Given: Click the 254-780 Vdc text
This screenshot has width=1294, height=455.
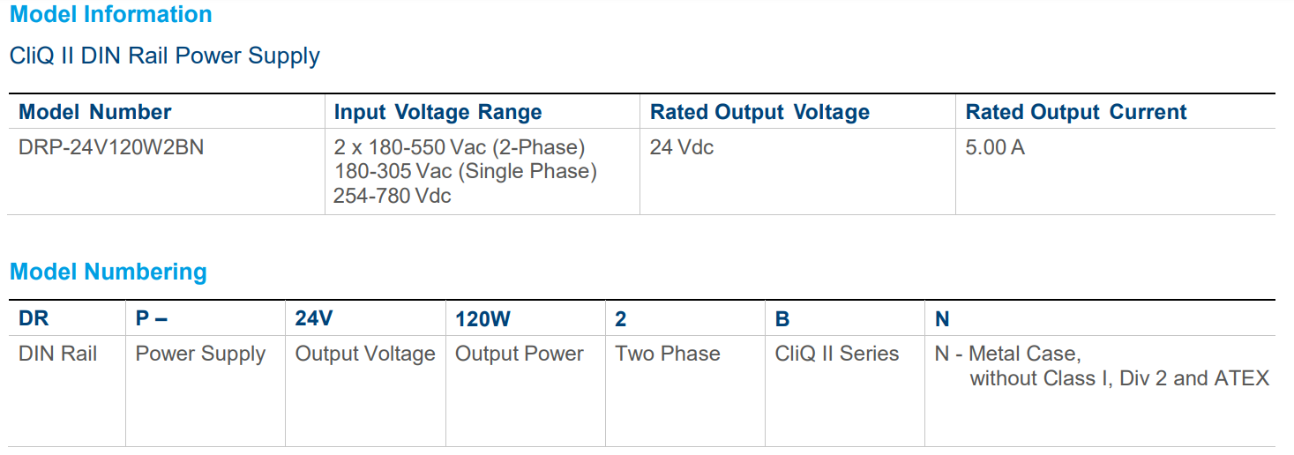Looking at the screenshot, I should 393,196.
